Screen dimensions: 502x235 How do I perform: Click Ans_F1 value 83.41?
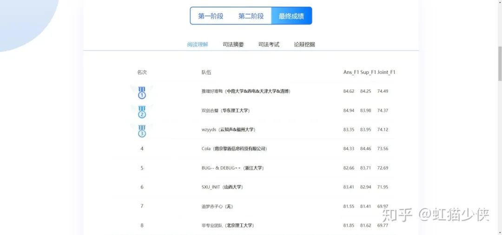[349, 187]
